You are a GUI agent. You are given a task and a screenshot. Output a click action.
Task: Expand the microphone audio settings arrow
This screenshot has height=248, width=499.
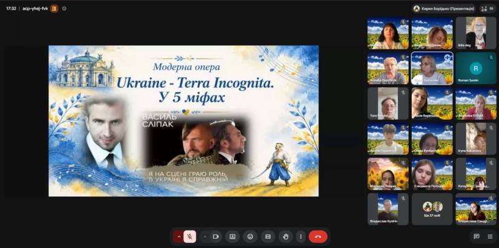click(178, 237)
